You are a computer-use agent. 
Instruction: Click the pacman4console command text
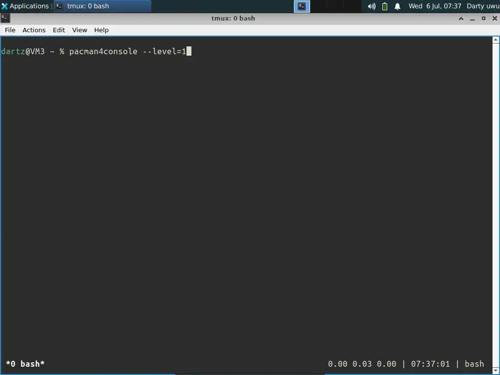click(104, 51)
